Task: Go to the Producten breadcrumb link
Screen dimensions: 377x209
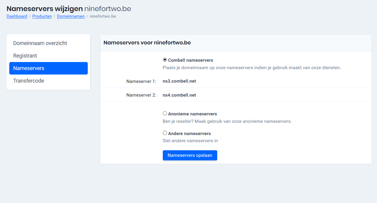Action: (x=42, y=16)
